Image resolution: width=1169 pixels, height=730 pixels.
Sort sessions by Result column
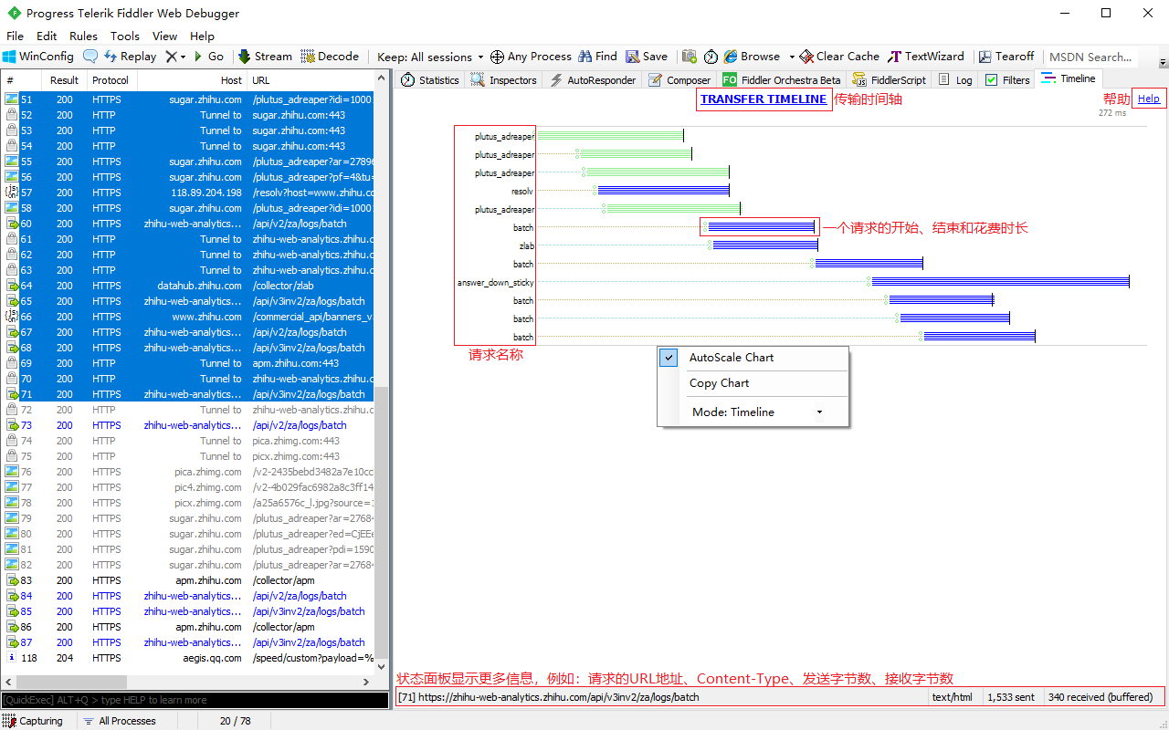click(x=65, y=80)
